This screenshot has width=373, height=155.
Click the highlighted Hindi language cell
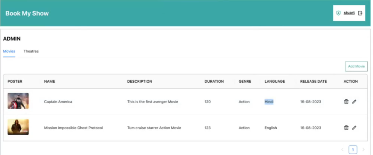(269, 102)
